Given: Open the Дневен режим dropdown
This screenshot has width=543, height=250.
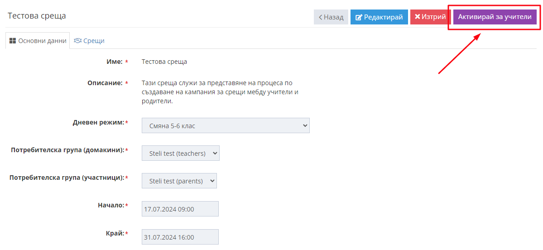Looking at the screenshot, I should coord(226,126).
